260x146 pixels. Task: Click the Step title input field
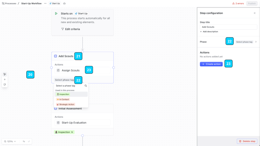pos(229,27)
